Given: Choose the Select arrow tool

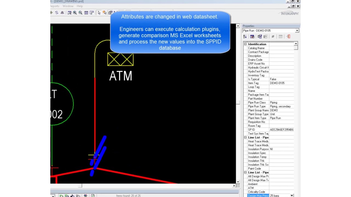Looking at the screenshot, I should point(99,13).
